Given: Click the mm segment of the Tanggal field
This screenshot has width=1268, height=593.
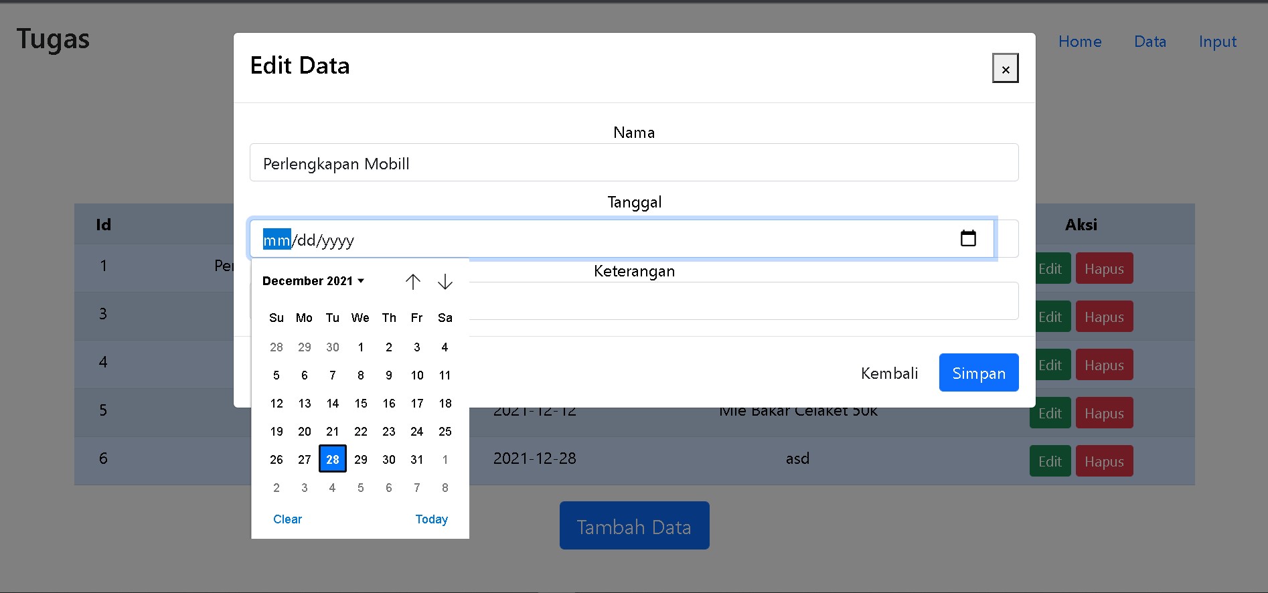Looking at the screenshot, I should coord(276,240).
